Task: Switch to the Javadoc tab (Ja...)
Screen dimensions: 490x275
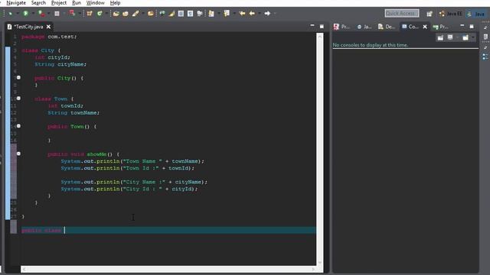Action: point(364,27)
